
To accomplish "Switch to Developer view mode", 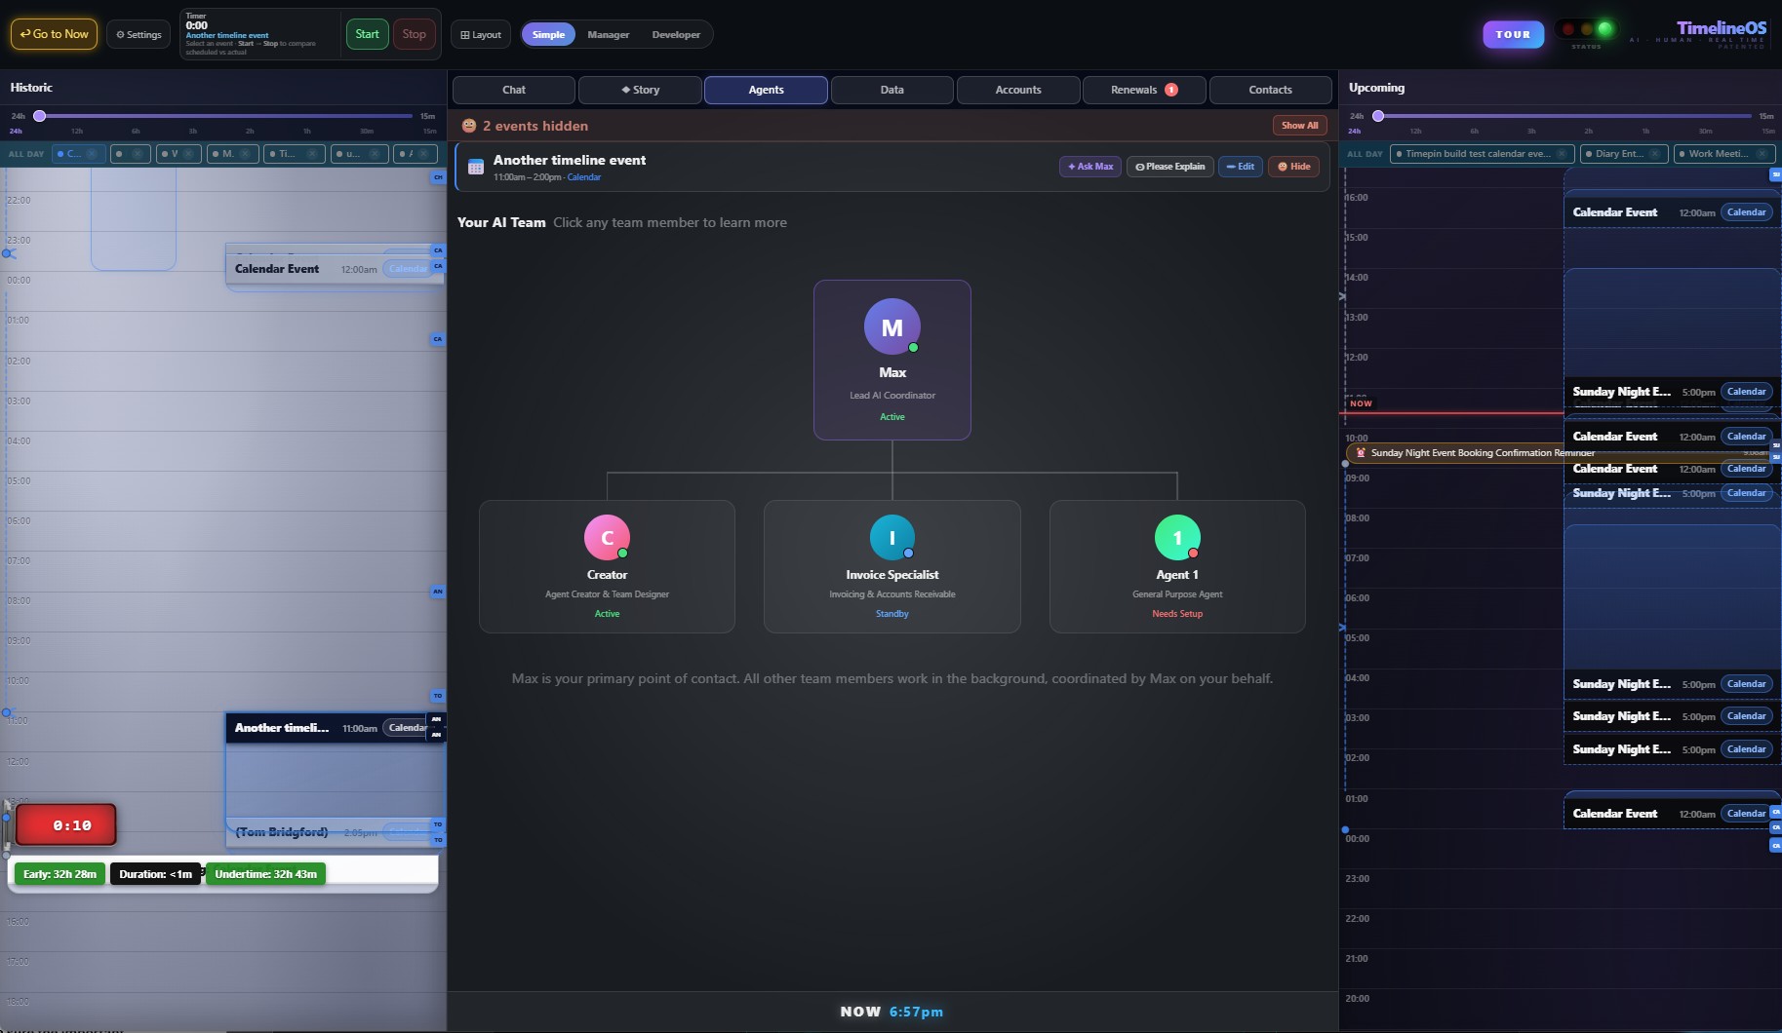I will click(676, 35).
